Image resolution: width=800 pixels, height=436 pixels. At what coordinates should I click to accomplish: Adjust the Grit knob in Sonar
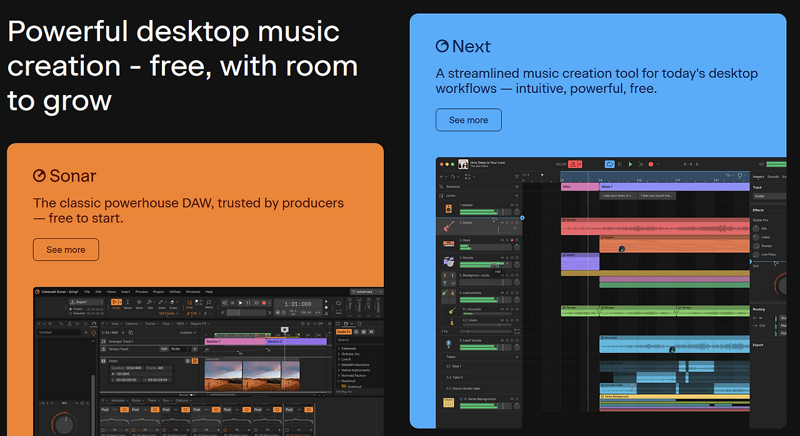[x=64, y=425]
